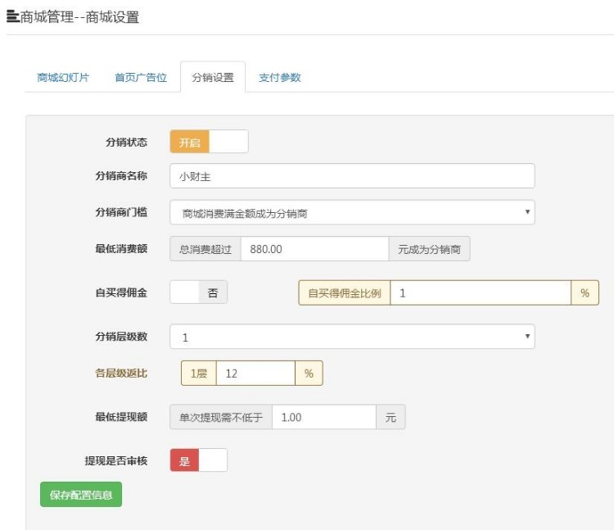Focus the 最低消费额 880.00 input
The width and height of the screenshot is (614, 530).
click(314, 249)
